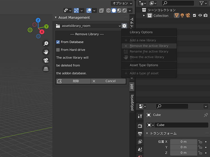Open the Tool tab wrench icon in Properties
The height and width of the screenshot is (157, 210).
(140, 116)
